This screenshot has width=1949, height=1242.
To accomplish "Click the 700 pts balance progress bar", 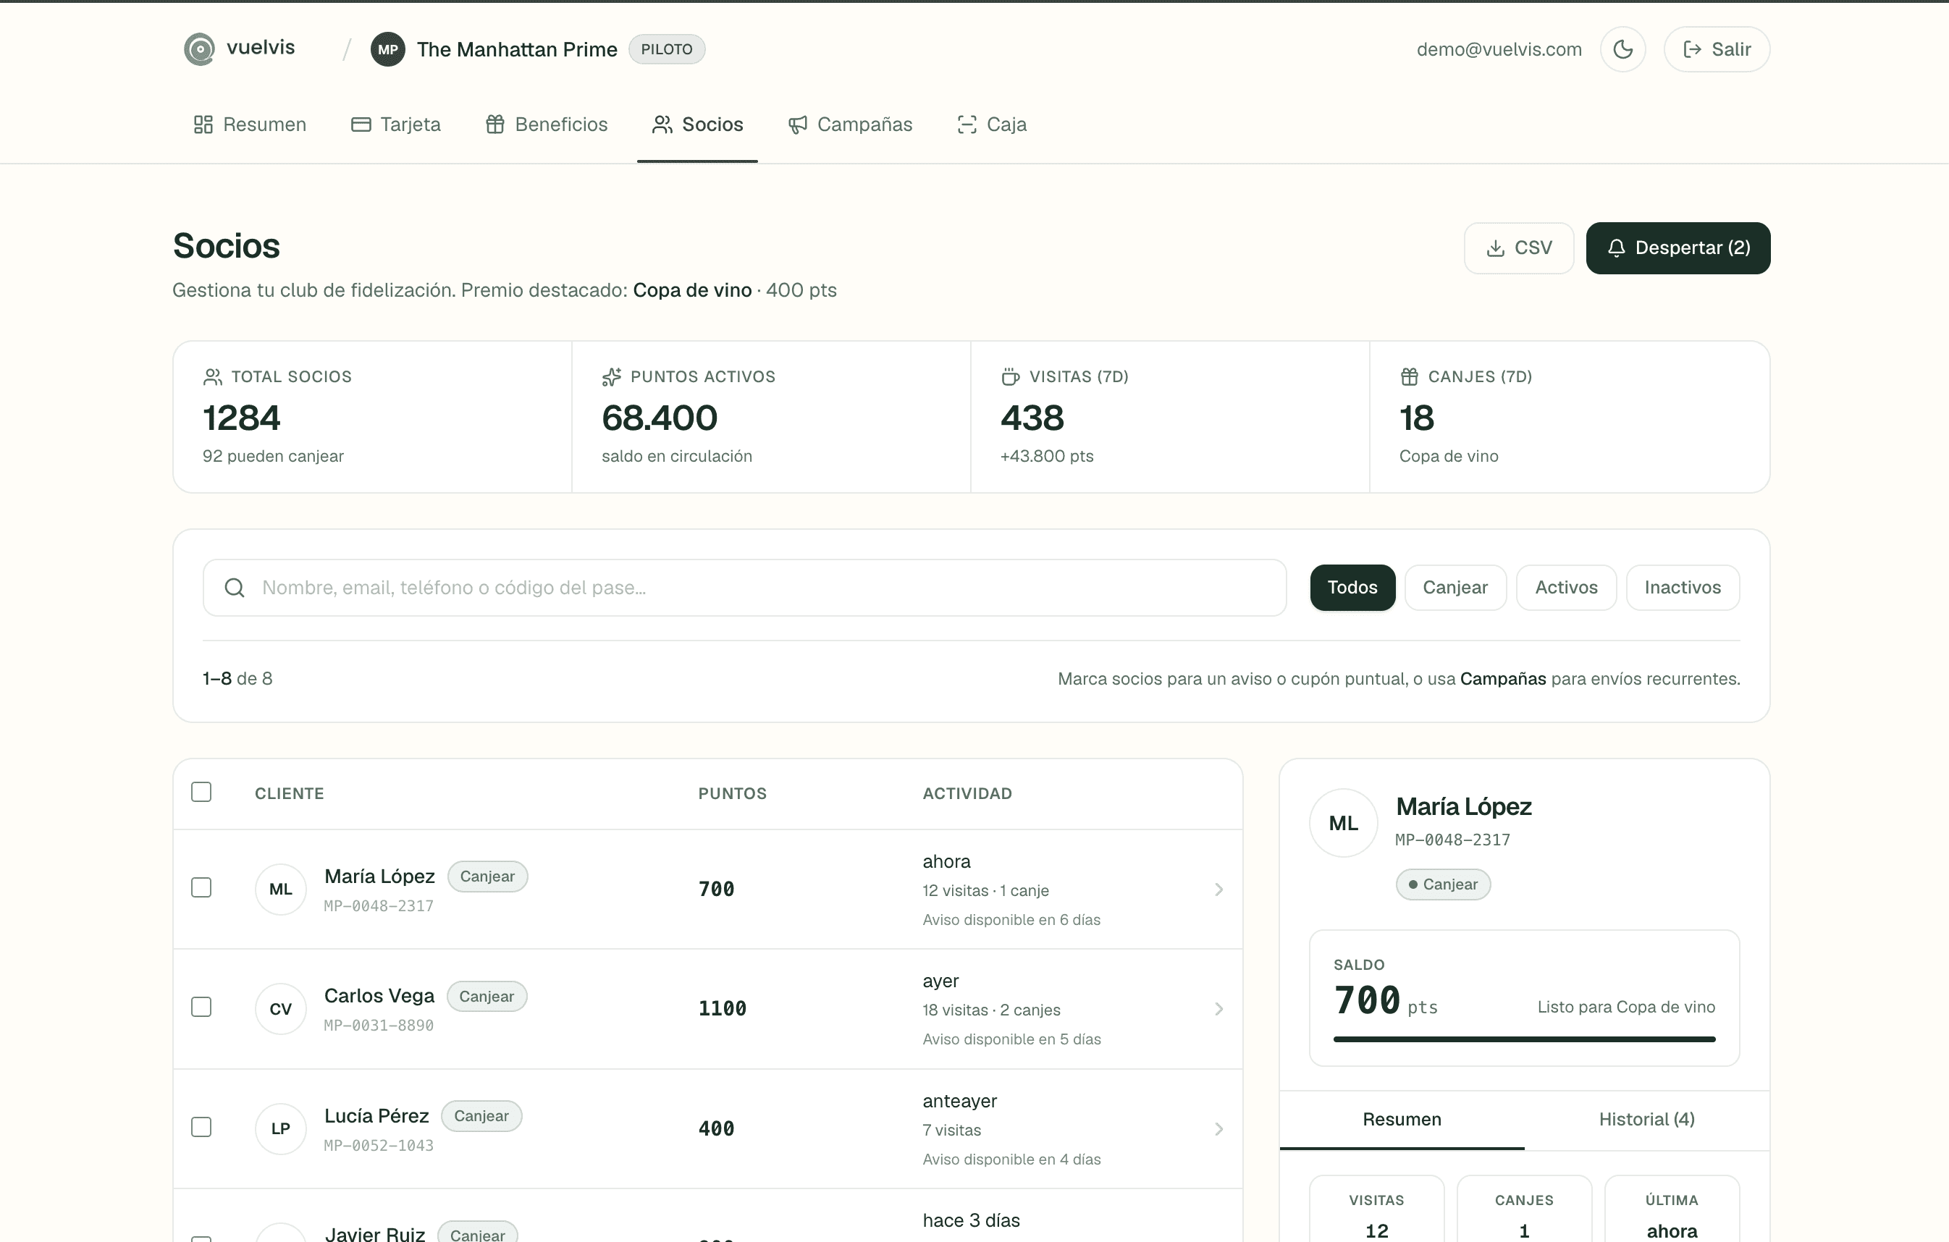I will coord(1524,1039).
